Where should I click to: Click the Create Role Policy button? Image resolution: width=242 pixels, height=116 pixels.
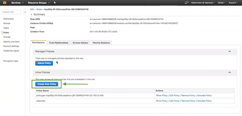[x=47, y=84]
